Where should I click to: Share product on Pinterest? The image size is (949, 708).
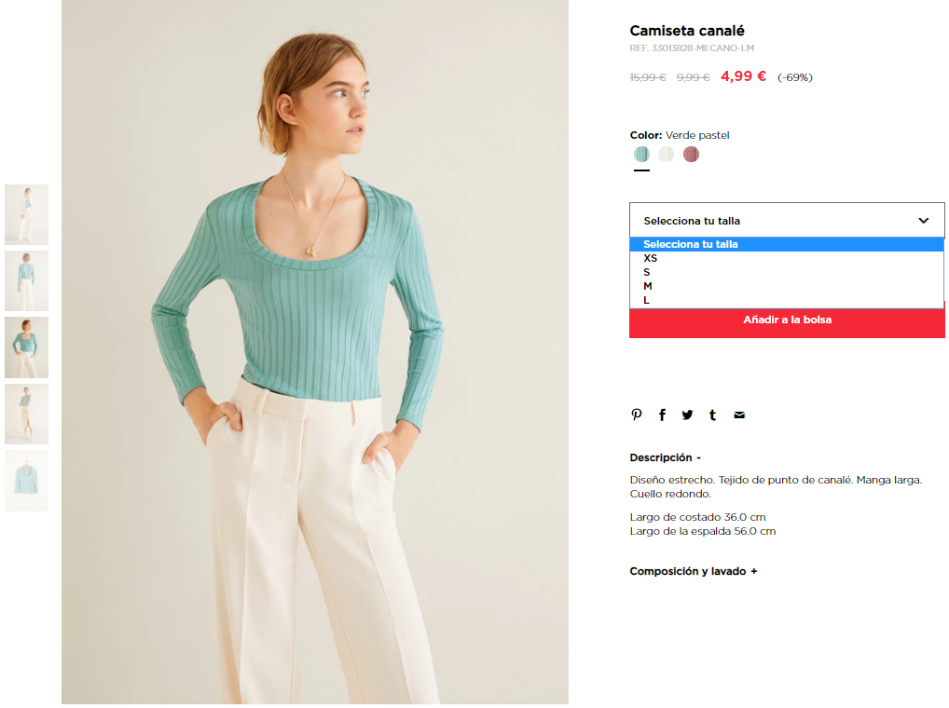click(x=636, y=415)
